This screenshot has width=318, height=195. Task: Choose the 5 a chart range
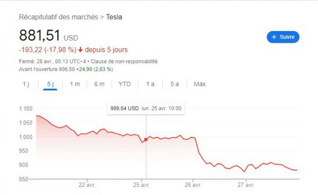click(174, 84)
